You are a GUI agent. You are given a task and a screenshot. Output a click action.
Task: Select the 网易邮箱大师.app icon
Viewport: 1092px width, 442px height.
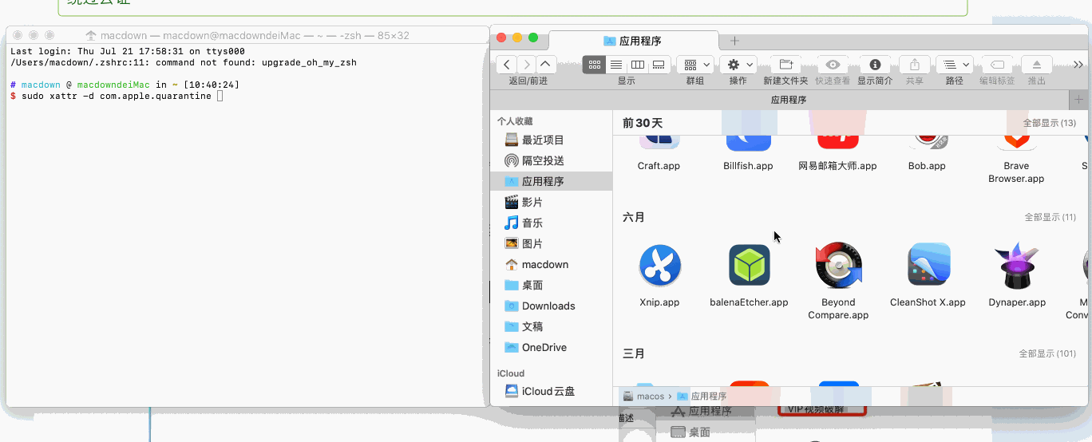click(837, 144)
